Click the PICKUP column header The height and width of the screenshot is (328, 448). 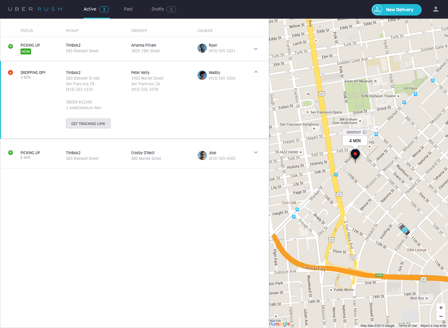click(x=72, y=31)
